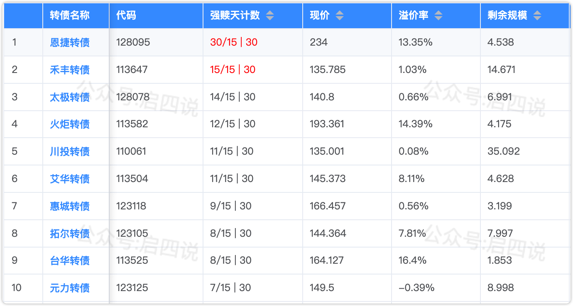
Task: Open 太极转债 details
Action: pyautogui.click(x=70, y=97)
